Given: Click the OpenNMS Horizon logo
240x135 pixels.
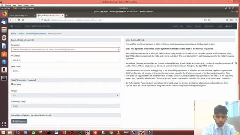Looking at the screenshot, I should (16, 26).
